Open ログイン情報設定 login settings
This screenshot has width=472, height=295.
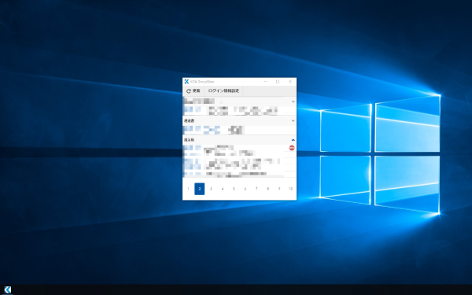(x=223, y=91)
